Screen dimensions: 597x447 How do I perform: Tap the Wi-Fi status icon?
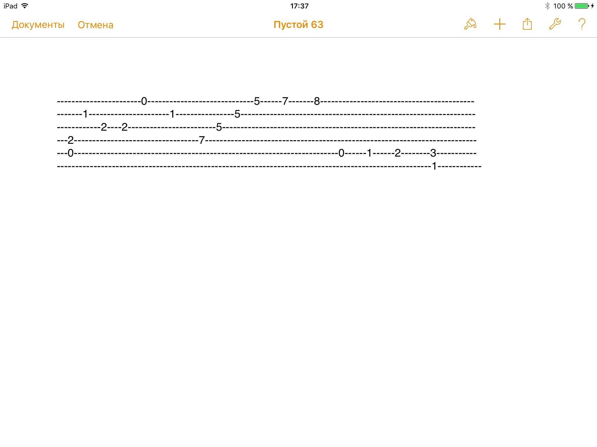pyautogui.click(x=25, y=6)
